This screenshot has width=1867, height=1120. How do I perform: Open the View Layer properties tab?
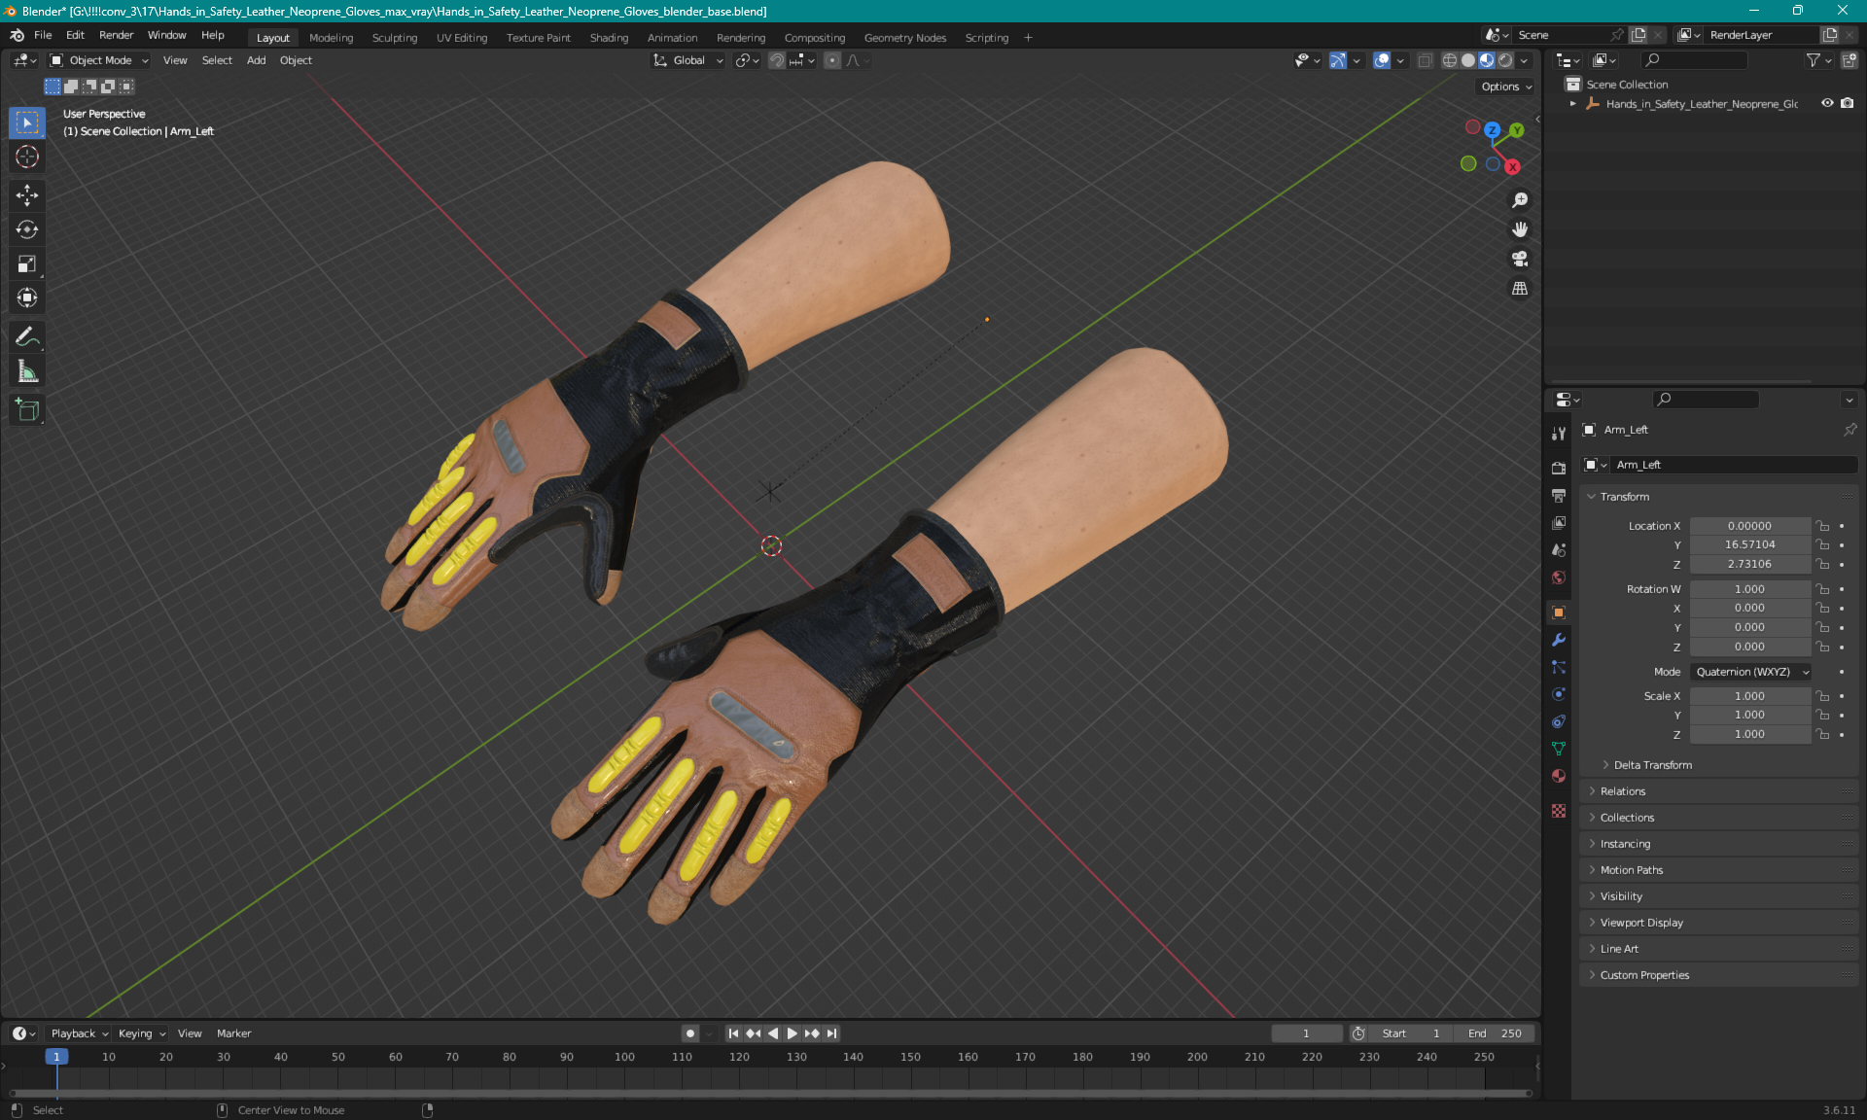(1559, 522)
